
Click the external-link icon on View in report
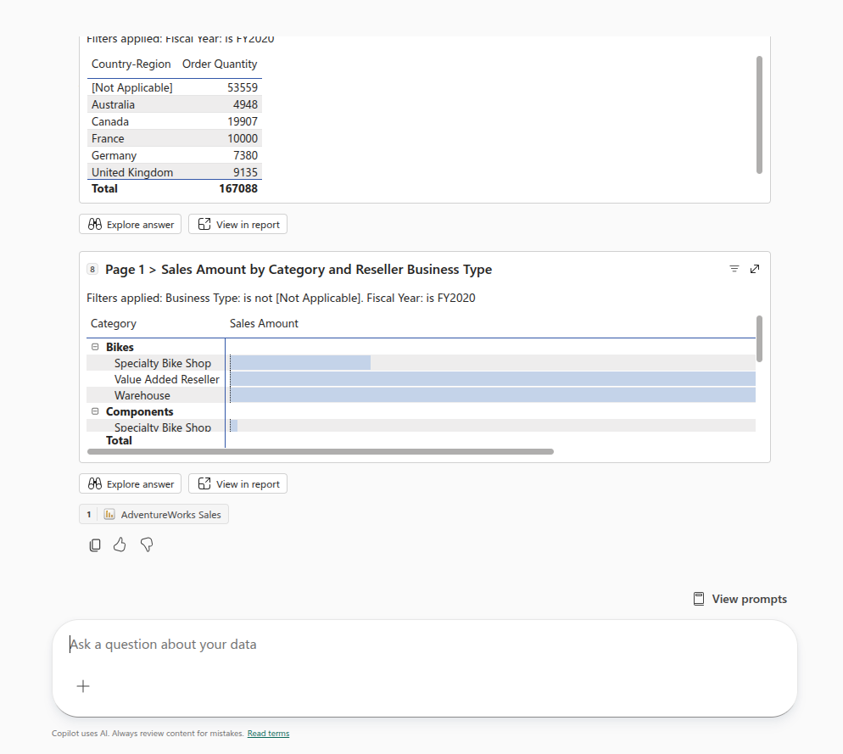tap(204, 483)
